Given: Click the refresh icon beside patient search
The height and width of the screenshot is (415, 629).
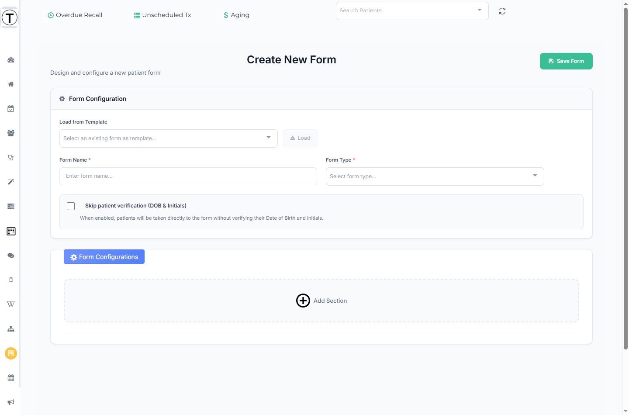Looking at the screenshot, I should (502, 11).
